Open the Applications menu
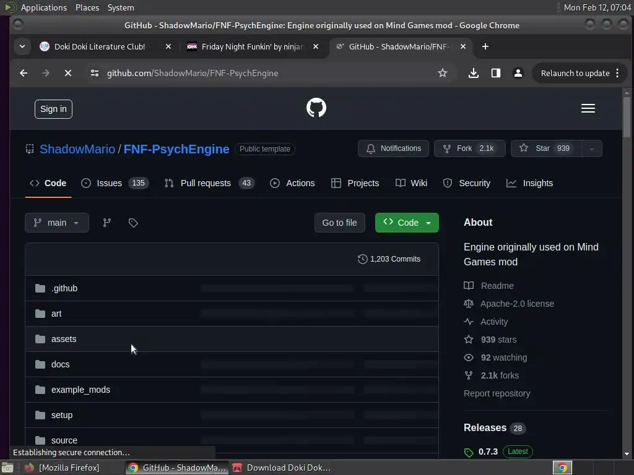634x475 pixels. click(44, 7)
